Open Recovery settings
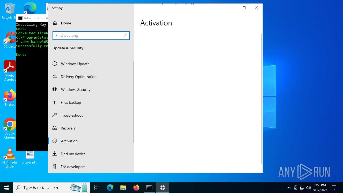Viewport: 343px width, 193px height. click(x=91, y=128)
